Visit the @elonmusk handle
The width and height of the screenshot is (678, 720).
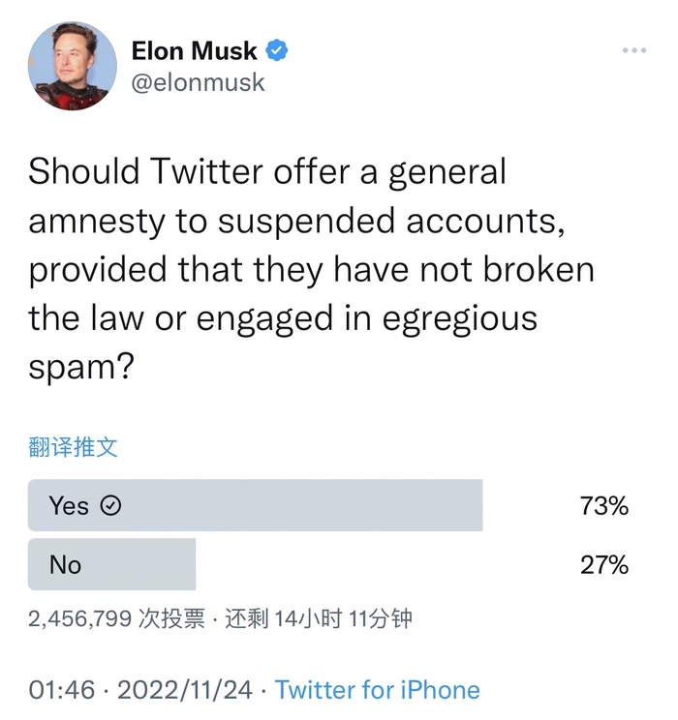tap(198, 83)
